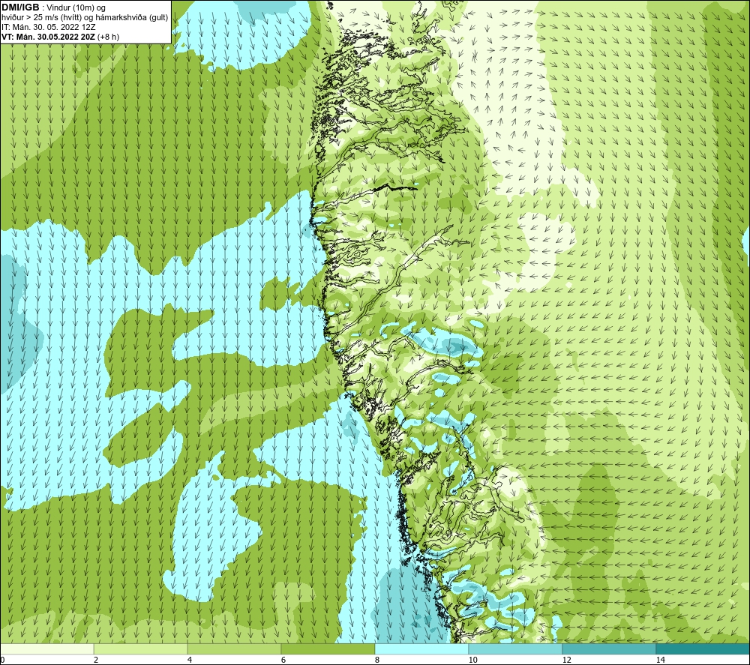Click the 10–12 m/s legend color swatch
750x665 pixels.
516,649
